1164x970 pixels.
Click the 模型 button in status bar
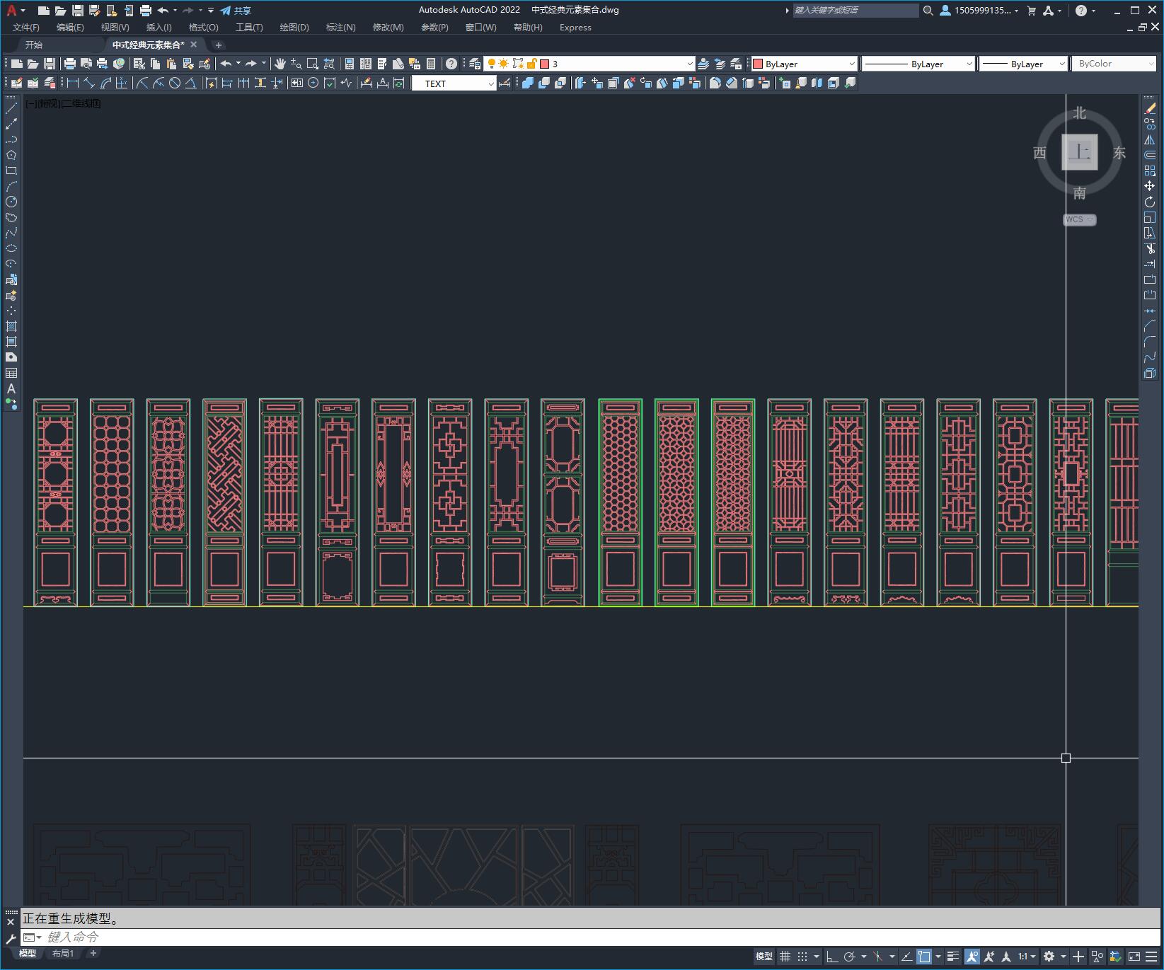click(763, 957)
